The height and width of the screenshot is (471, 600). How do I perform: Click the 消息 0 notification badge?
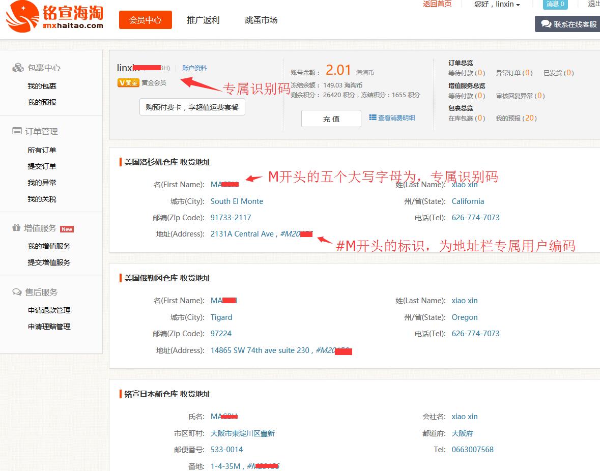tap(555, 4)
